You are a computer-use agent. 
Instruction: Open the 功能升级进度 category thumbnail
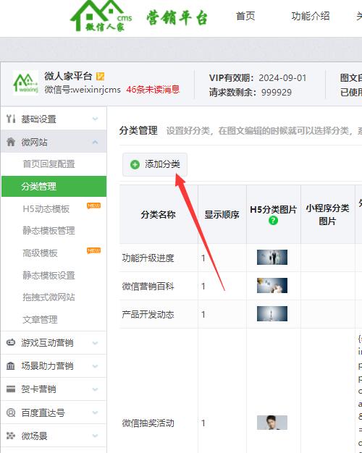[x=272, y=257]
